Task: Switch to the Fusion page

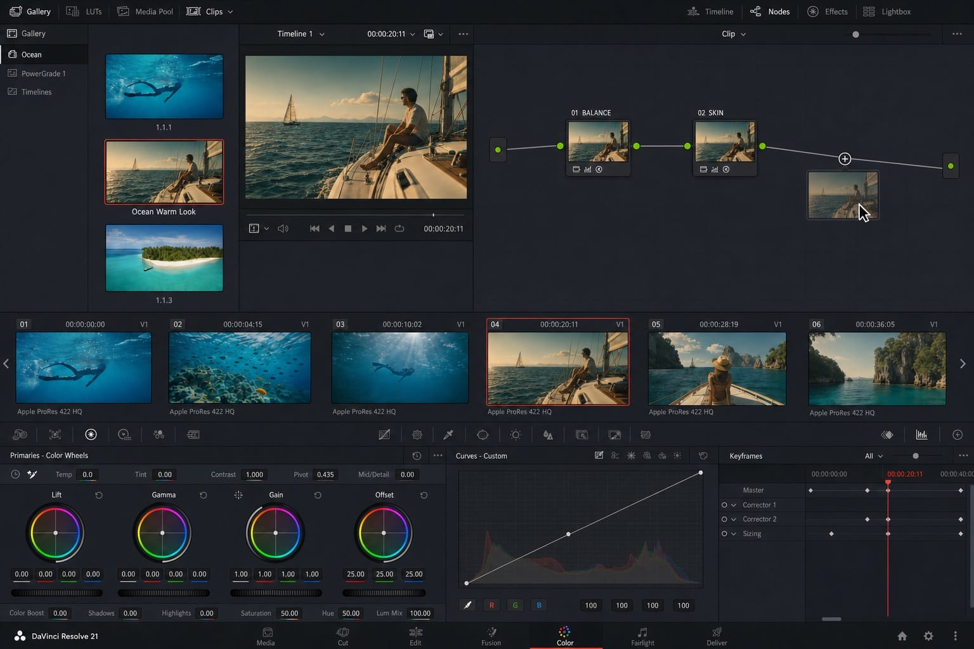Action: [491, 636]
